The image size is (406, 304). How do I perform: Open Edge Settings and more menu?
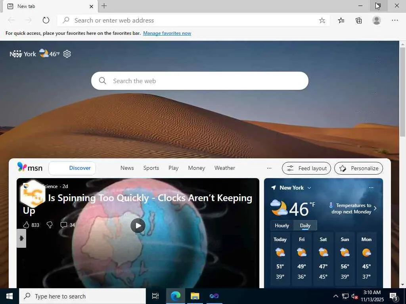click(x=395, y=20)
